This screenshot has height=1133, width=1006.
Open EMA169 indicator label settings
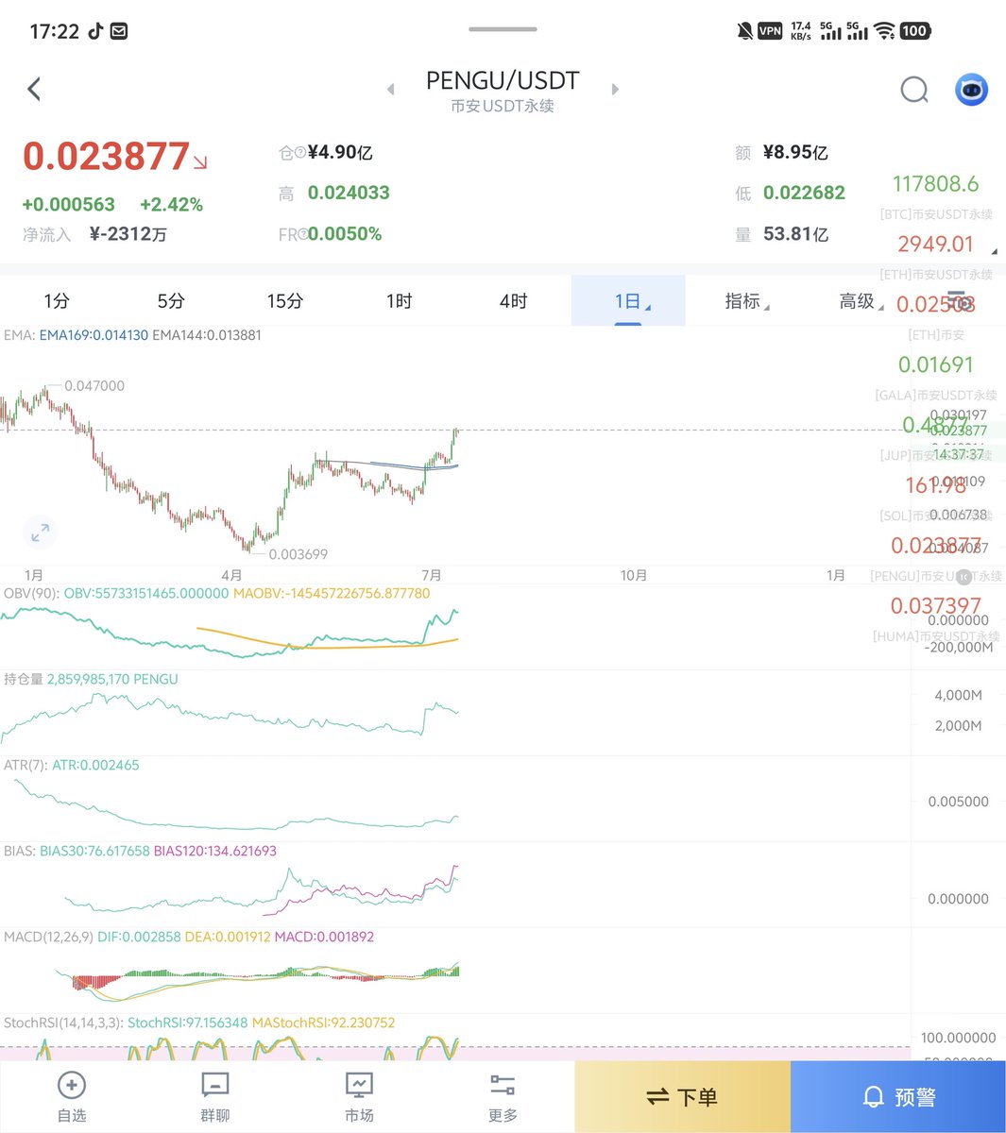[94, 335]
